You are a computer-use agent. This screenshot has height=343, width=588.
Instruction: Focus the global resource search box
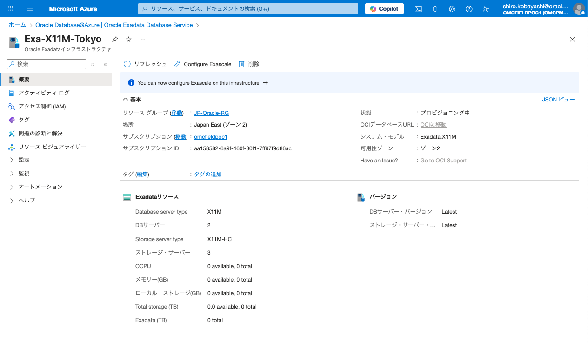248,9
